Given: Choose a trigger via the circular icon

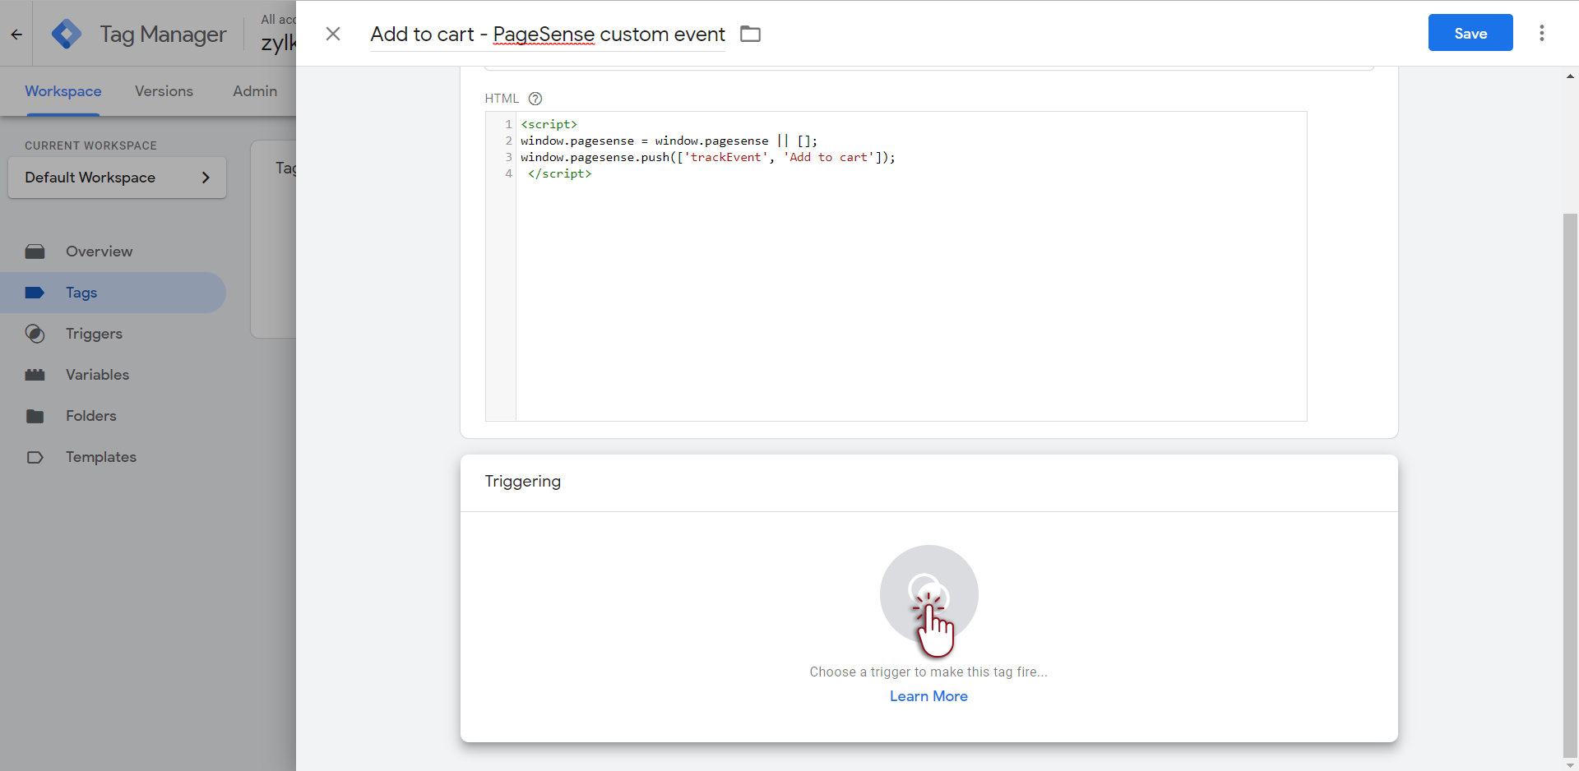Looking at the screenshot, I should (x=929, y=594).
